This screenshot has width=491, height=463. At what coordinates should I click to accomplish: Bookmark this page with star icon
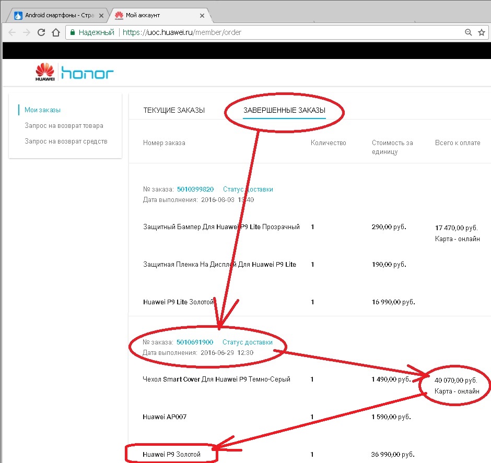click(482, 32)
